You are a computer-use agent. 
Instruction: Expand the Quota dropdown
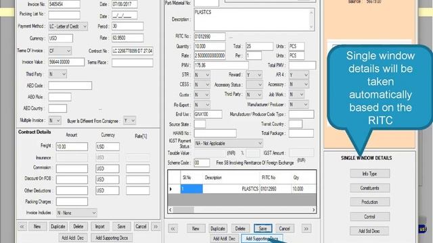202,94
